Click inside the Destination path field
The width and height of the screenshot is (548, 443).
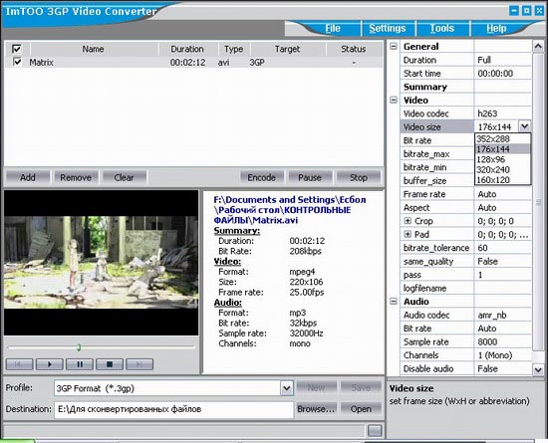tap(173, 409)
